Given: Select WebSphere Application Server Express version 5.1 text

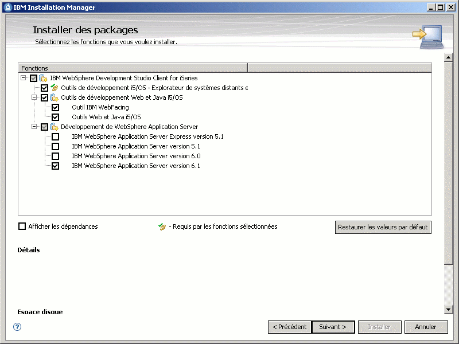Looking at the screenshot, I should click(147, 136).
